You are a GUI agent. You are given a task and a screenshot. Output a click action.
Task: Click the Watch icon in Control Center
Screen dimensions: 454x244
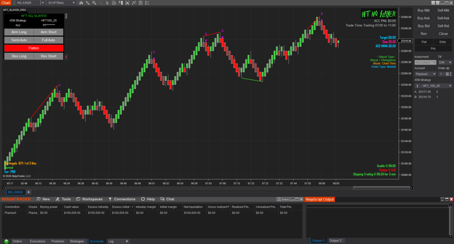283,199
